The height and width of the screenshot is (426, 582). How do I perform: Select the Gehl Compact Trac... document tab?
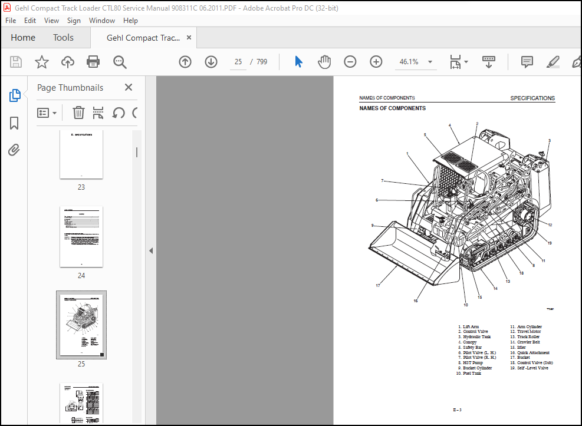143,38
